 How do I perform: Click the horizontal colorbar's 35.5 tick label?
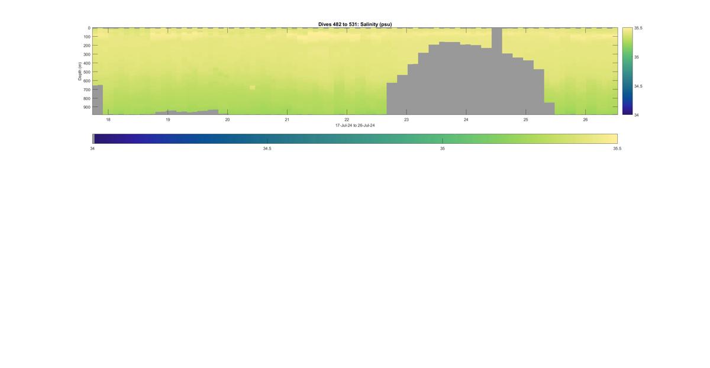click(x=617, y=149)
